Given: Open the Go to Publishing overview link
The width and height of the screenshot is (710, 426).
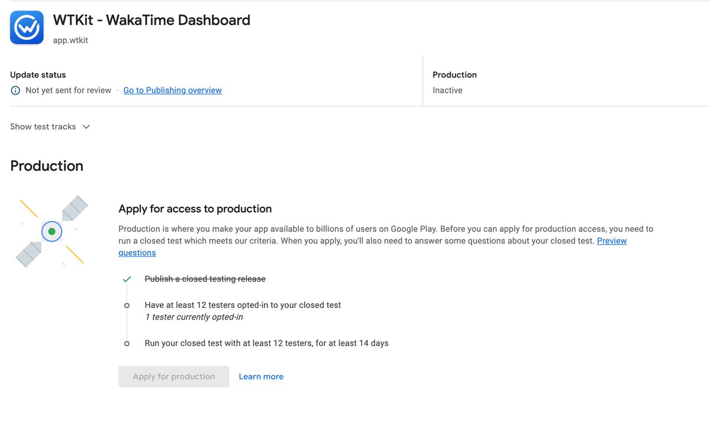Looking at the screenshot, I should pyautogui.click(x=172, y=90).
